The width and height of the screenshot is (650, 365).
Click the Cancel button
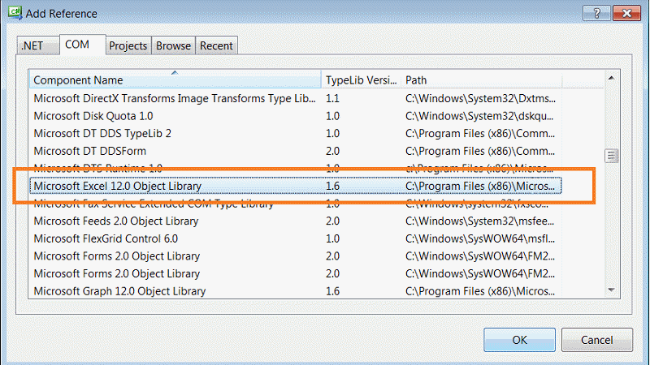coord(597,340)
